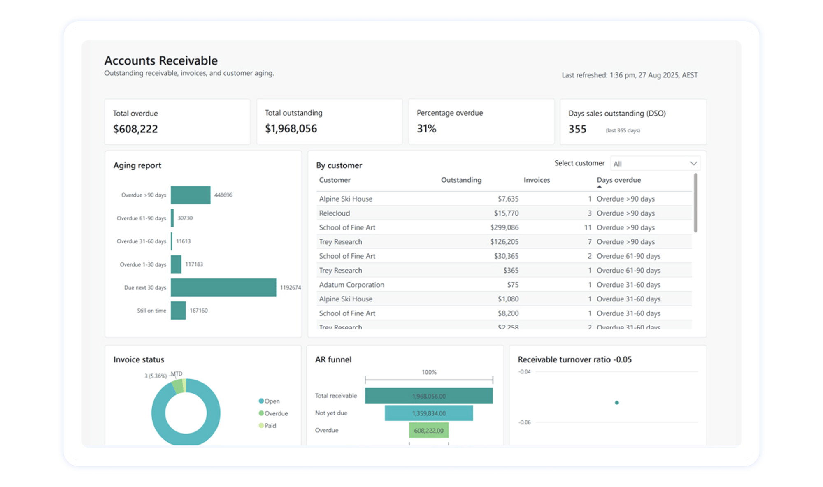Select the Days sales outstanding card
823x487 pixels.
633,121
